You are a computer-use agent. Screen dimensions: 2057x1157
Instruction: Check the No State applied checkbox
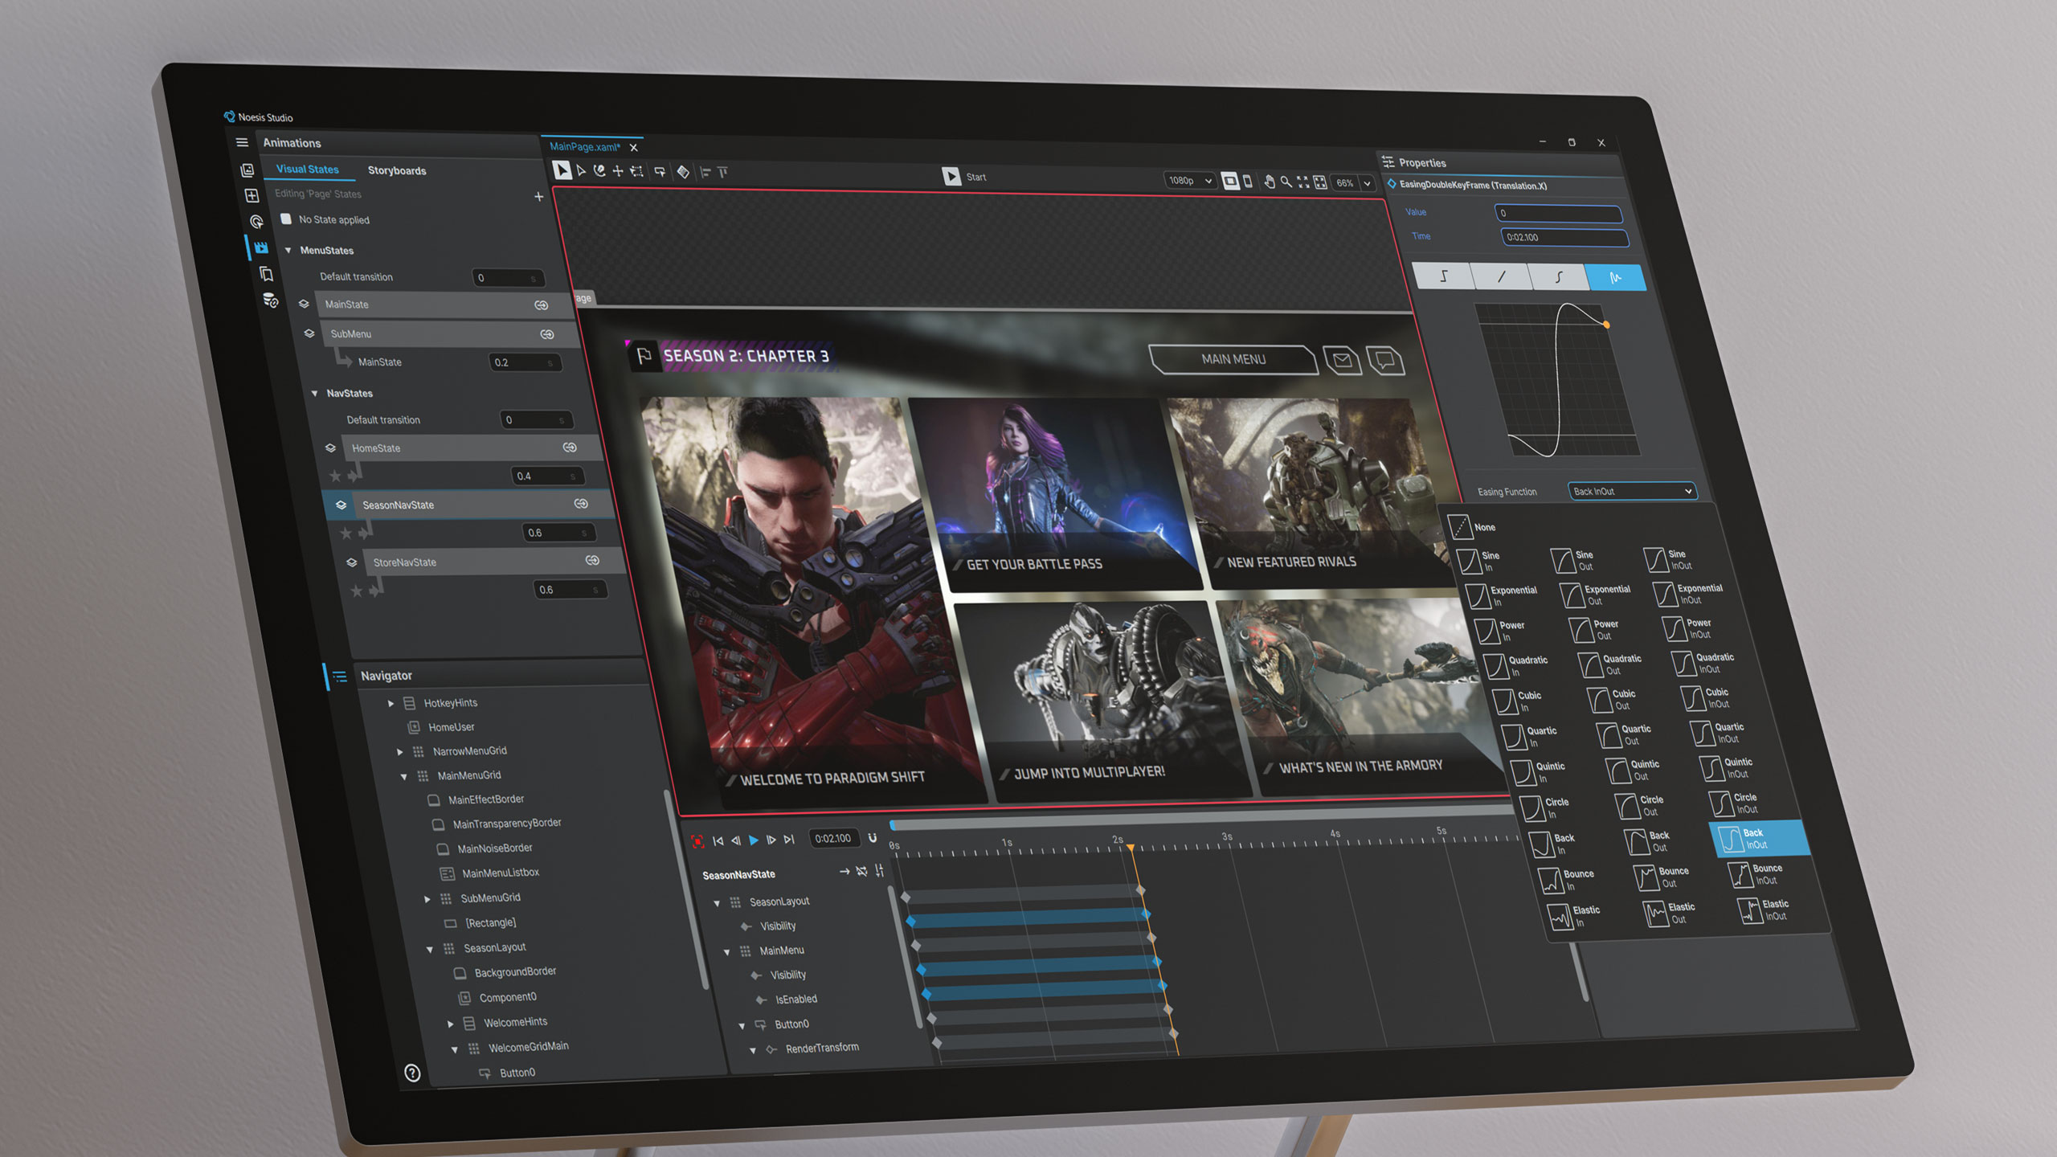(286, 219)
